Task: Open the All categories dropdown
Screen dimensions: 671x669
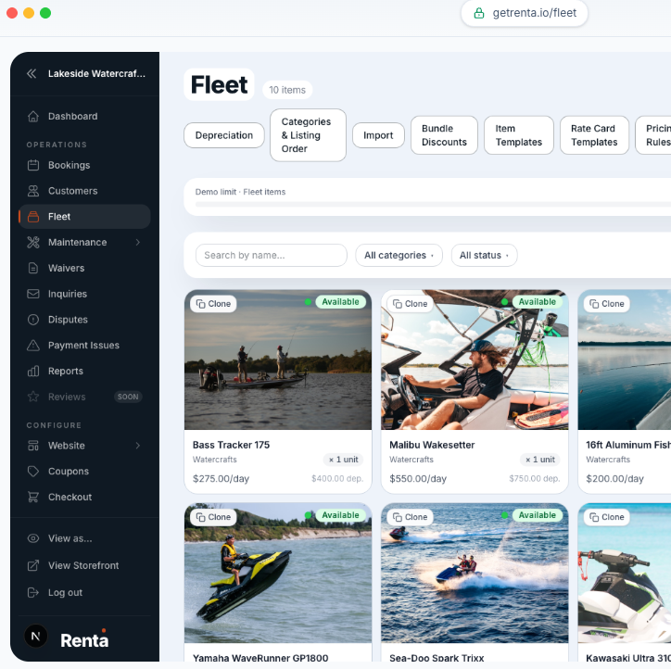Action: 399,256
